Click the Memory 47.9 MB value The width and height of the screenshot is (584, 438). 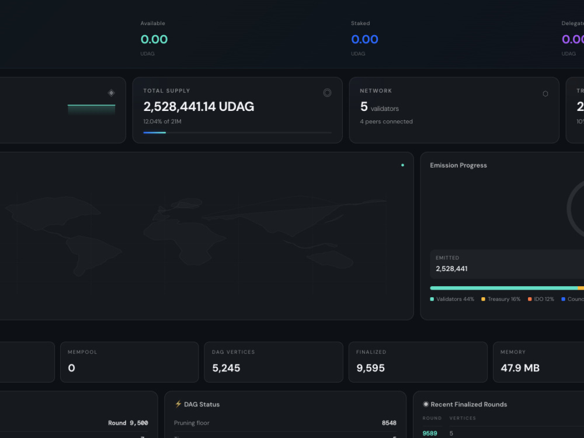[x=520, y=368]
